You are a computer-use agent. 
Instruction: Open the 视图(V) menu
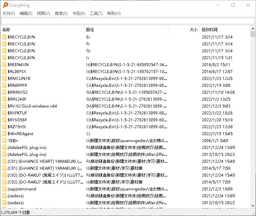pos(43,13)
